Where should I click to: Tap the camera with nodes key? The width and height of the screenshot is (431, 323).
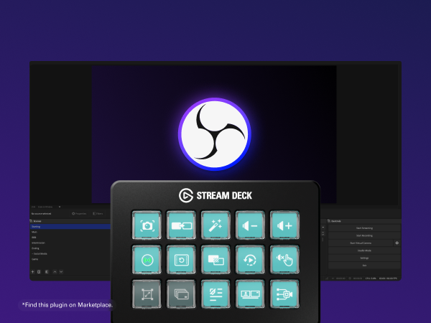click(x=284, y=294)
